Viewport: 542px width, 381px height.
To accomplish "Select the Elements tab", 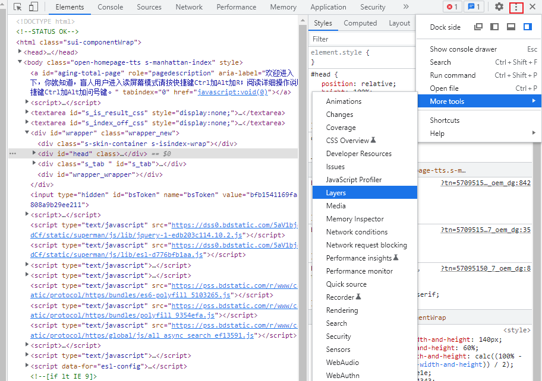I will (x=70, y=7).
